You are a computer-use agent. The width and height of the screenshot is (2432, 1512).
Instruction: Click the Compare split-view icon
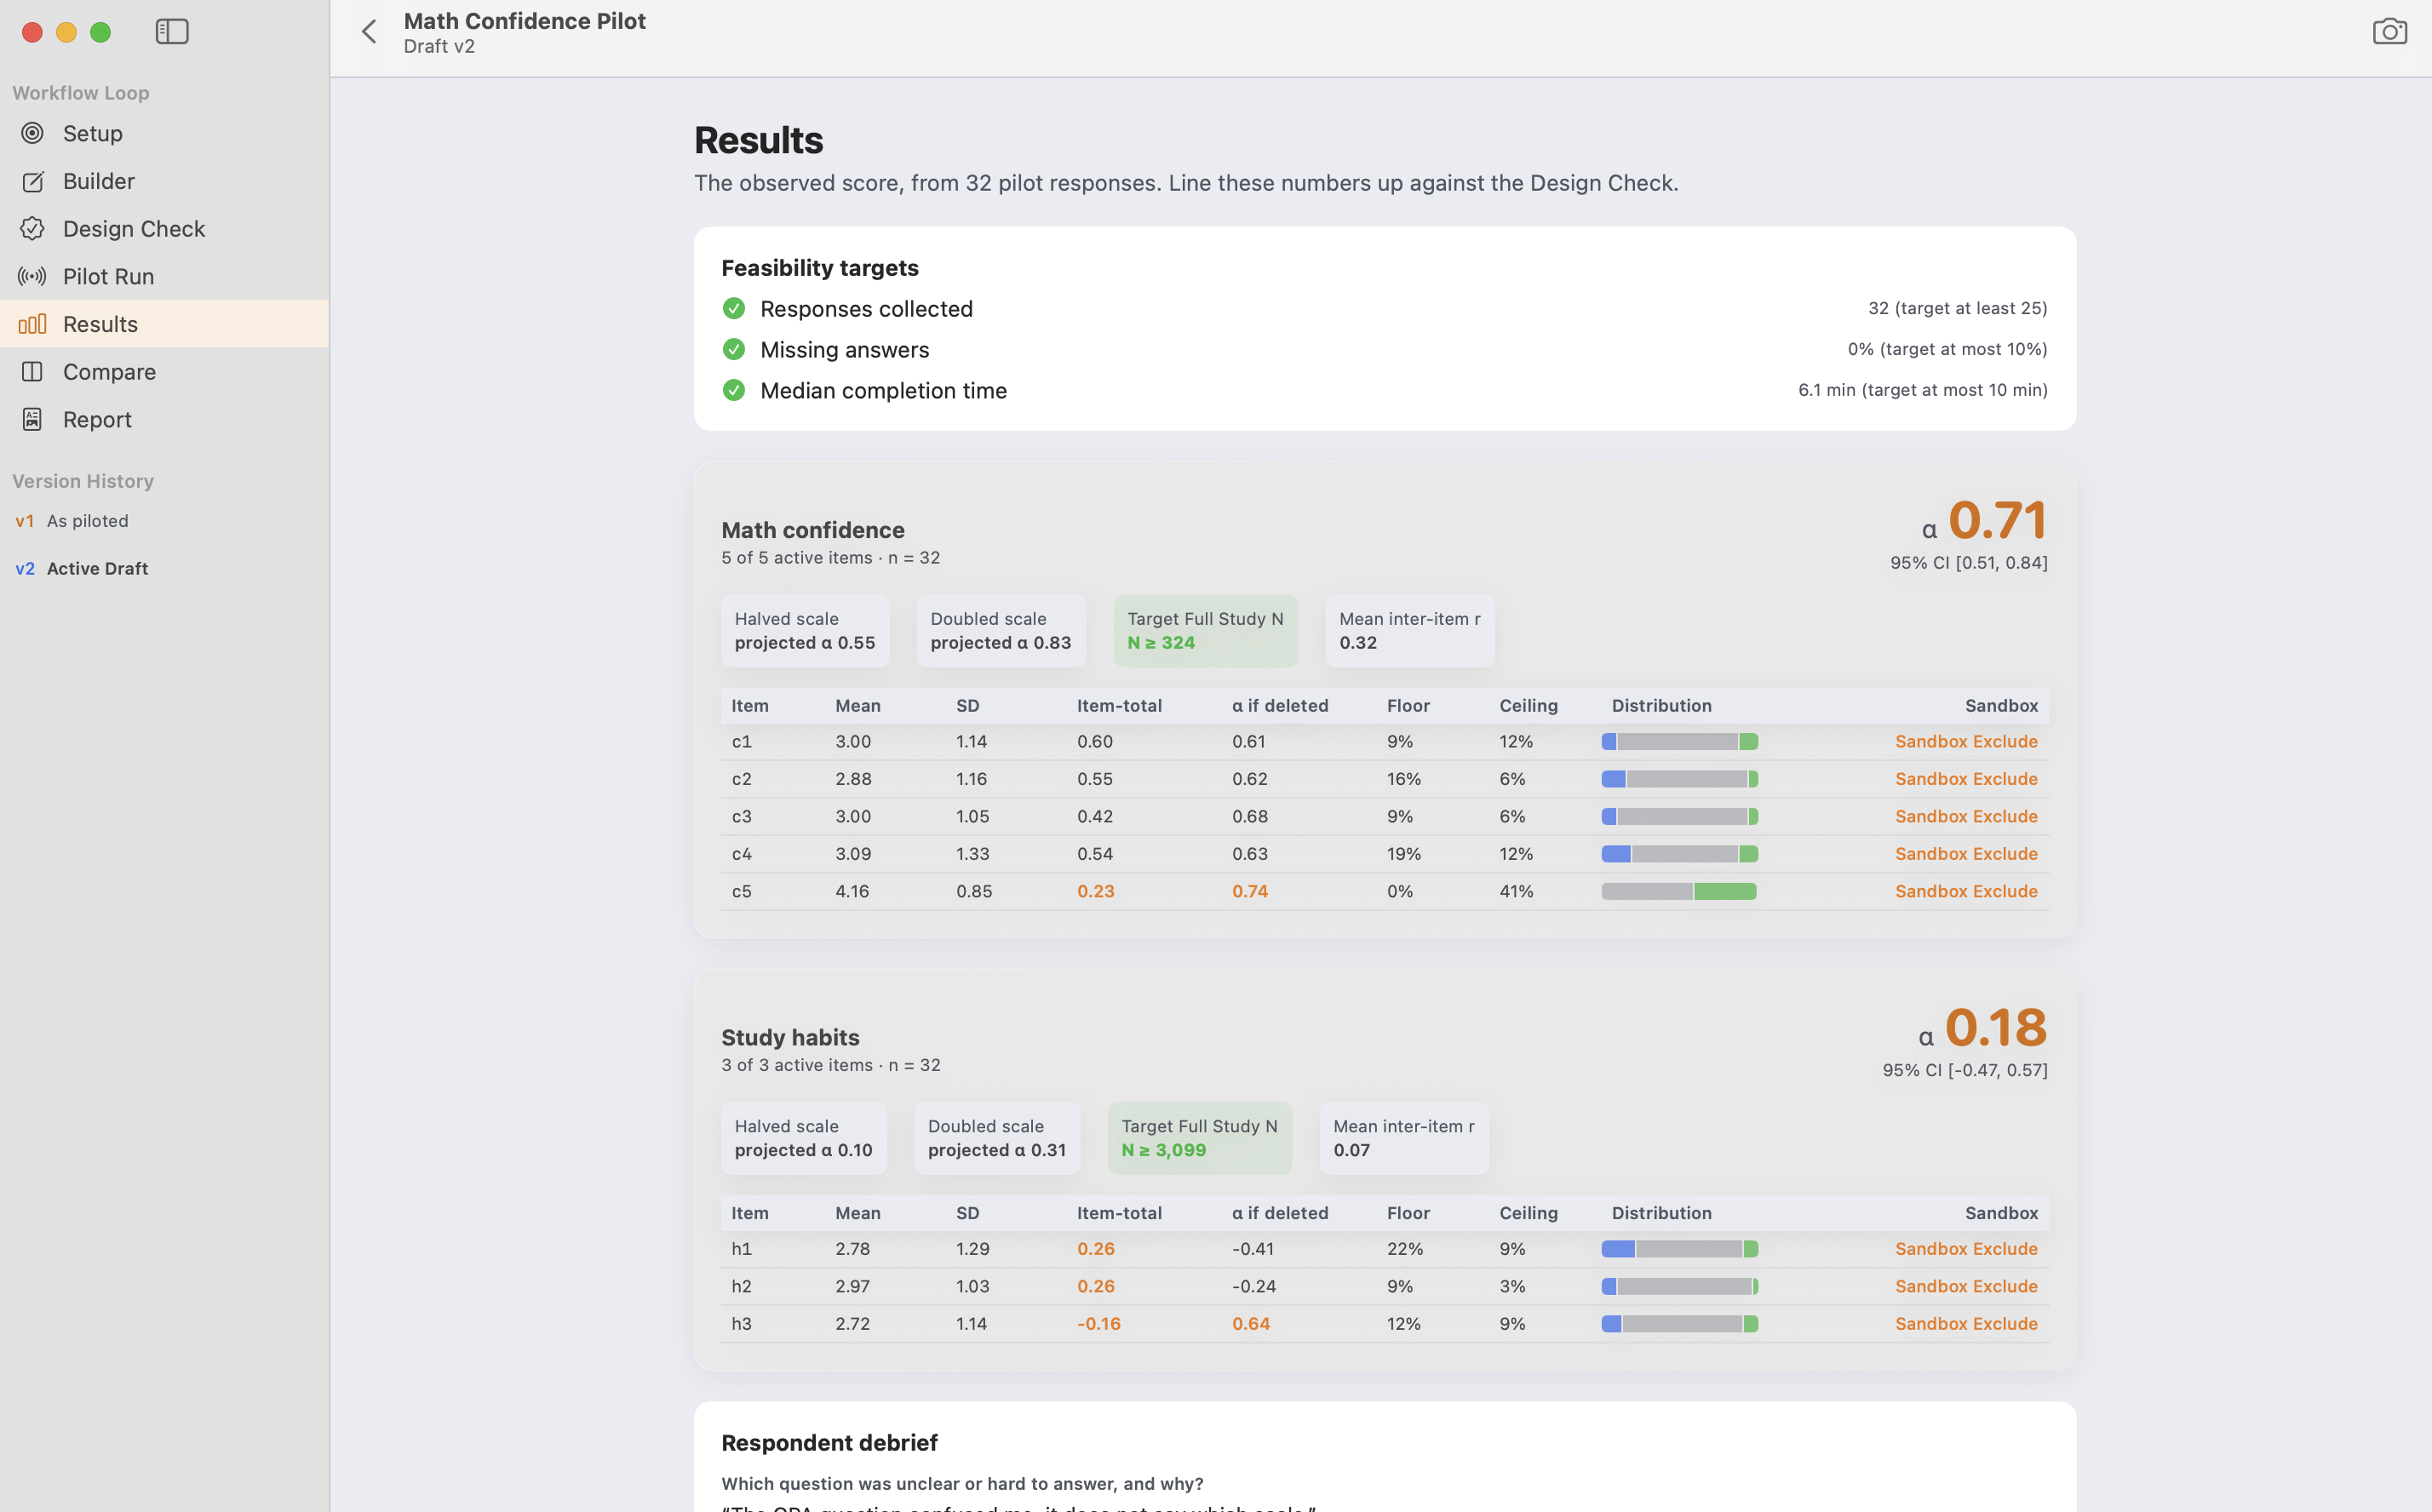click(32, 372)
